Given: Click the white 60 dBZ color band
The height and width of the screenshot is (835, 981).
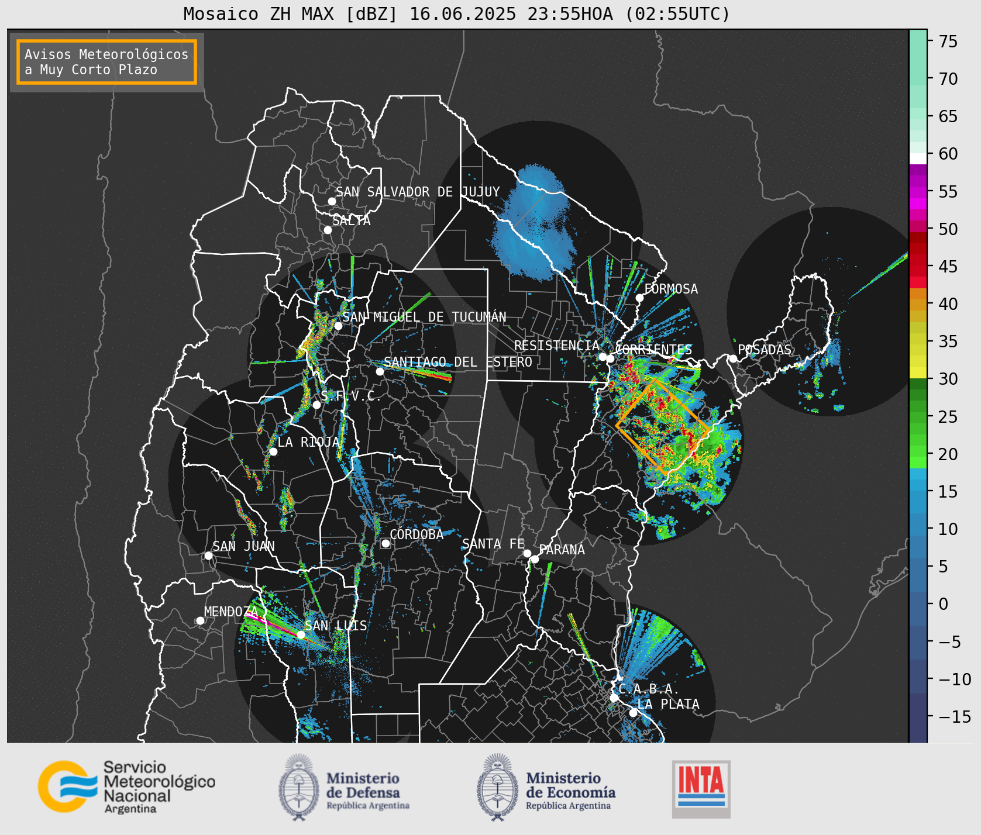Looking at the screenshot, I should click(918, 158).
